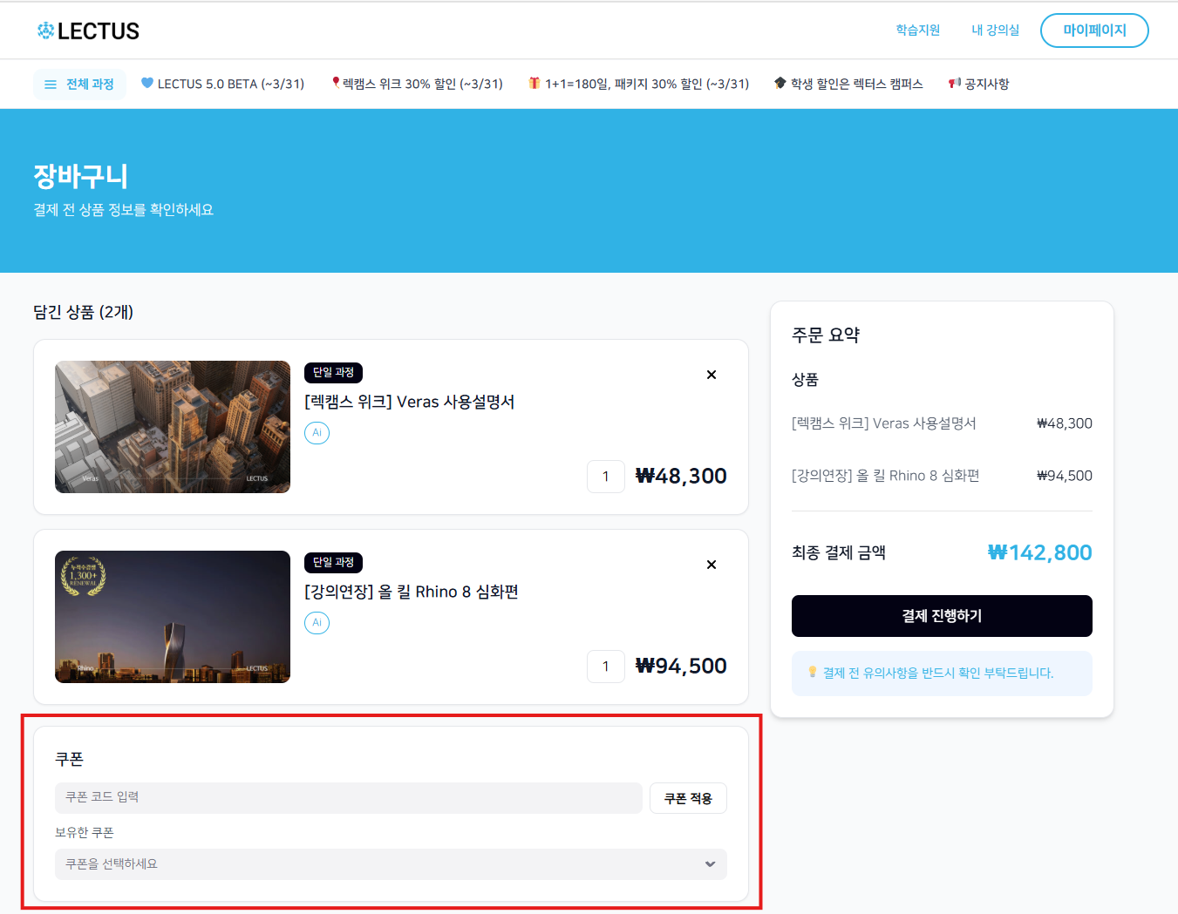Open [강의연장] 올 킬 Rhino 8 심화편 title
The width and height of the screenshot is (1178, 914).
pyautogui.click(x=412, y=592)
